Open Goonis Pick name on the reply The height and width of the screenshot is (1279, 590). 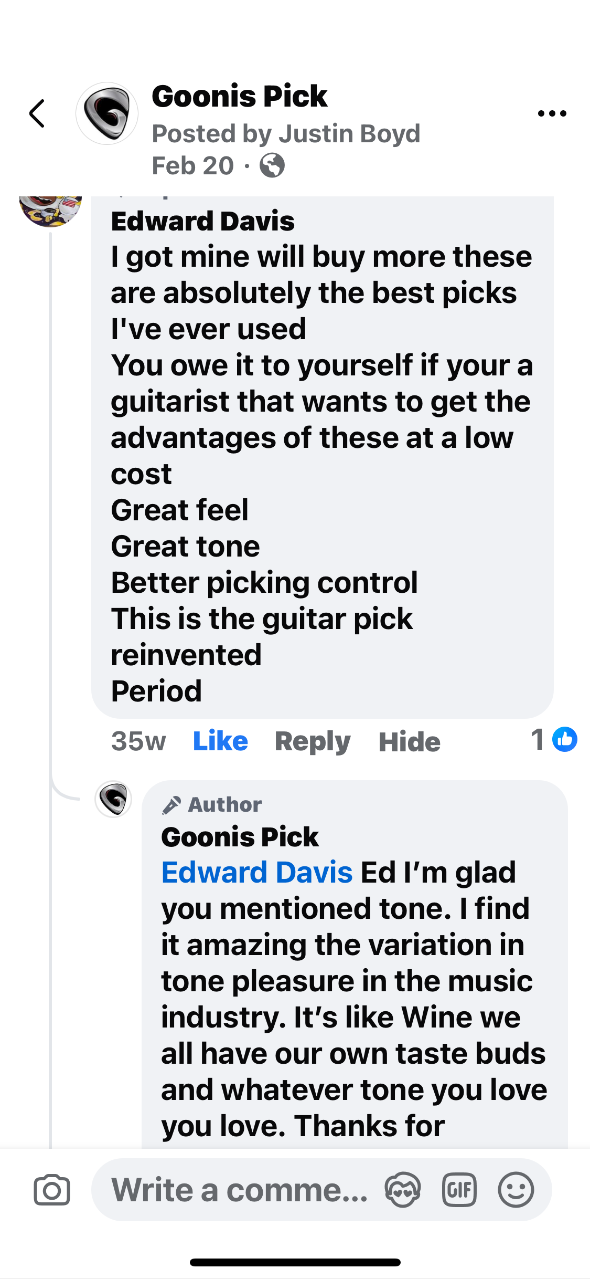pos(240,837)
